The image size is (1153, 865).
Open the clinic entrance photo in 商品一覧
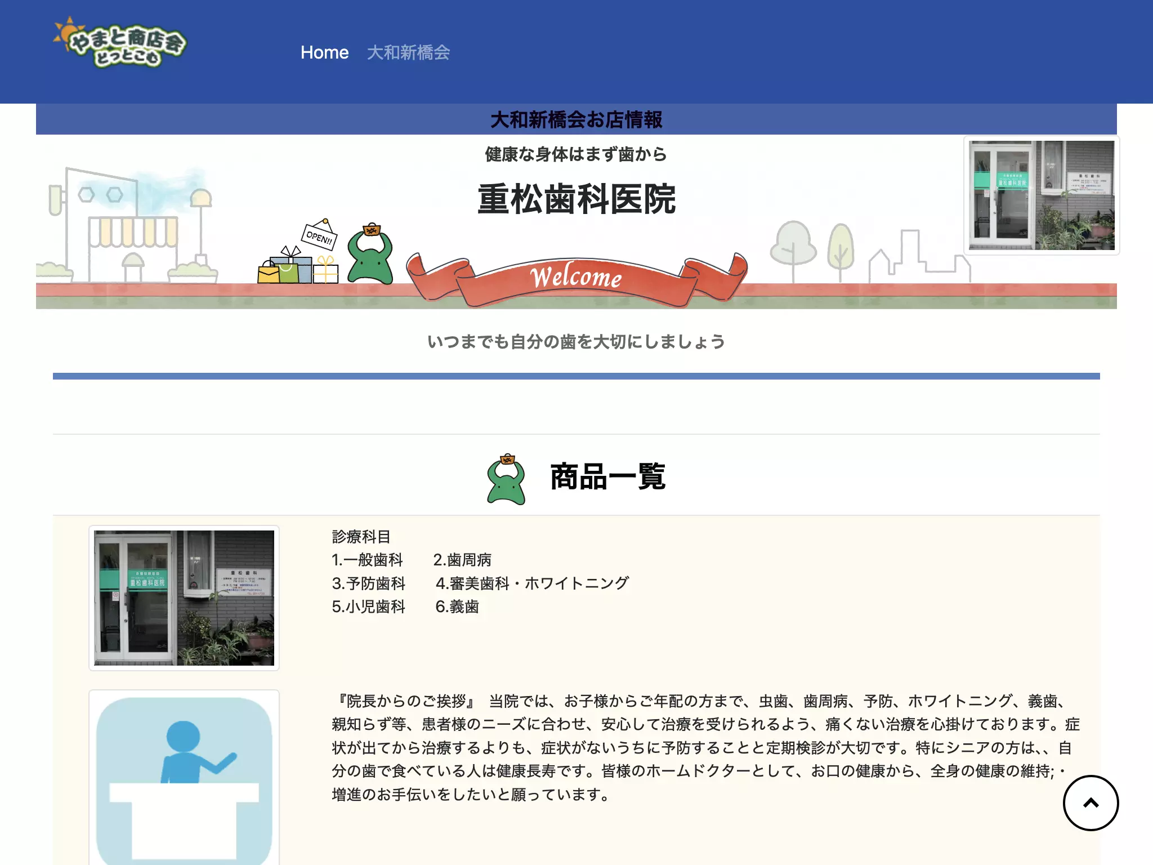pos(184,598)
